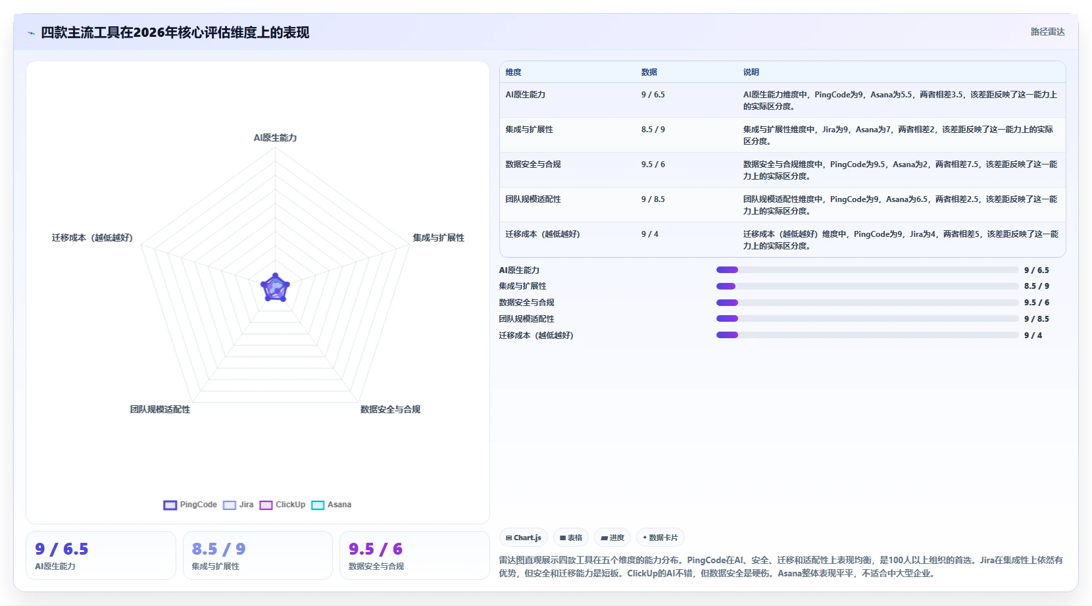Click the table description mentioning Jira为4
Image resolution: width=1092 pixels, height=606 pixels.
[x=901, y=240]
